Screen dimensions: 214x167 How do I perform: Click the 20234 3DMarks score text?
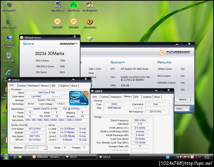(x=50, y=53)
